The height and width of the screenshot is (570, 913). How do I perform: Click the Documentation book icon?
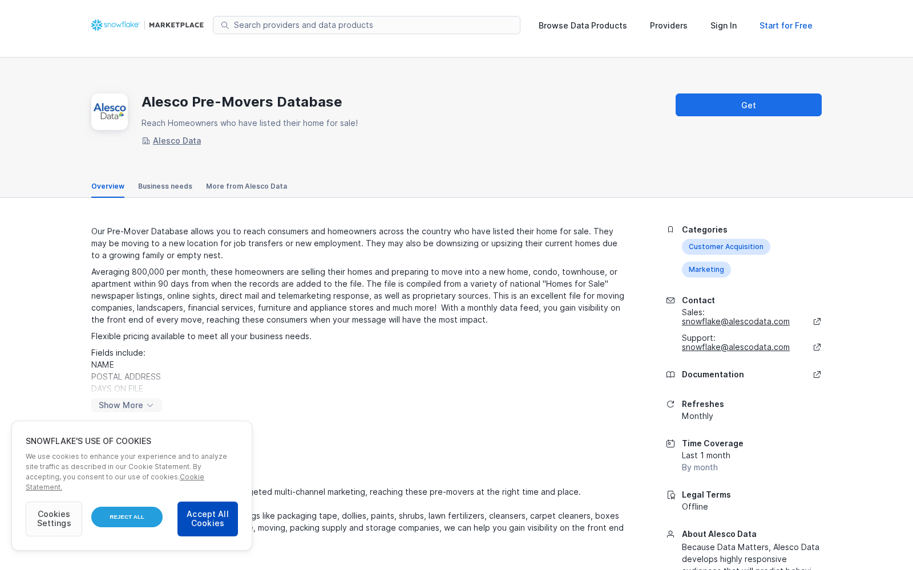pyautogui.click(x=670, y=374)
